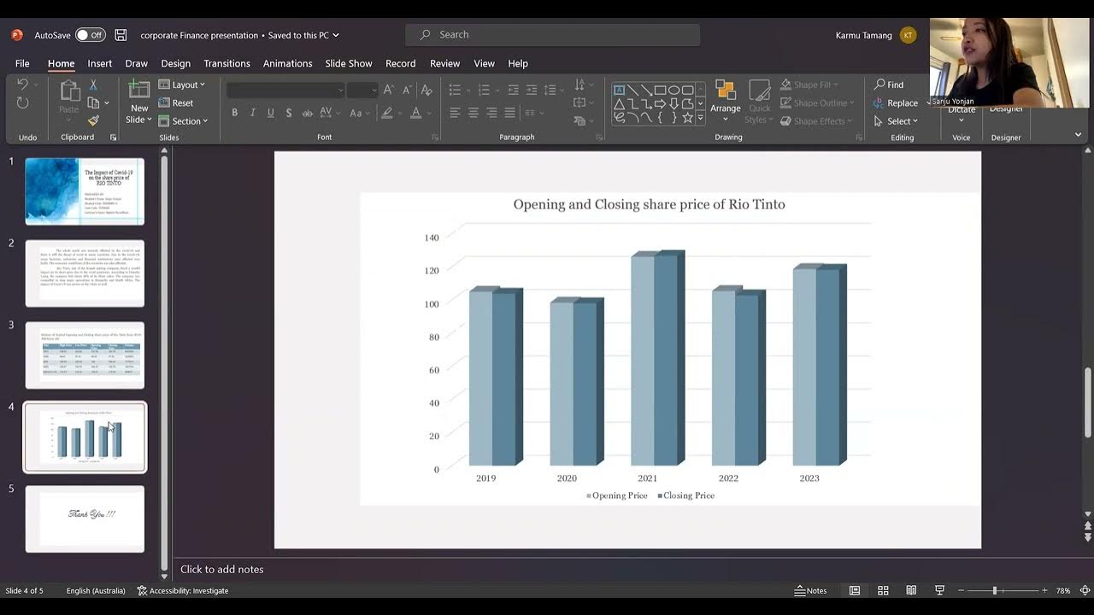
Task: Select the Star shape in gallery
Action: (x=687, y=118)
